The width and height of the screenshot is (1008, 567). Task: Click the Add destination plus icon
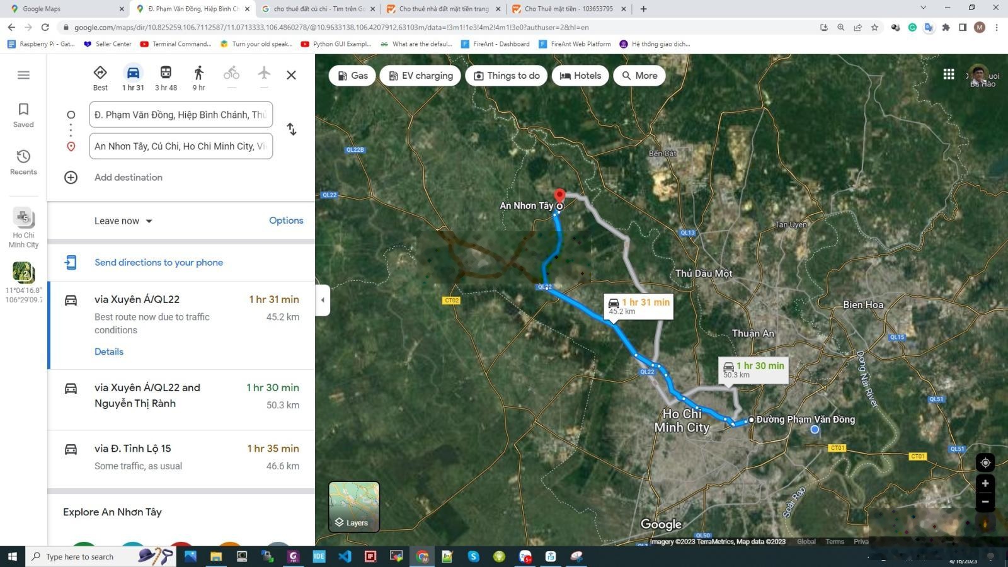click(71, 178)
